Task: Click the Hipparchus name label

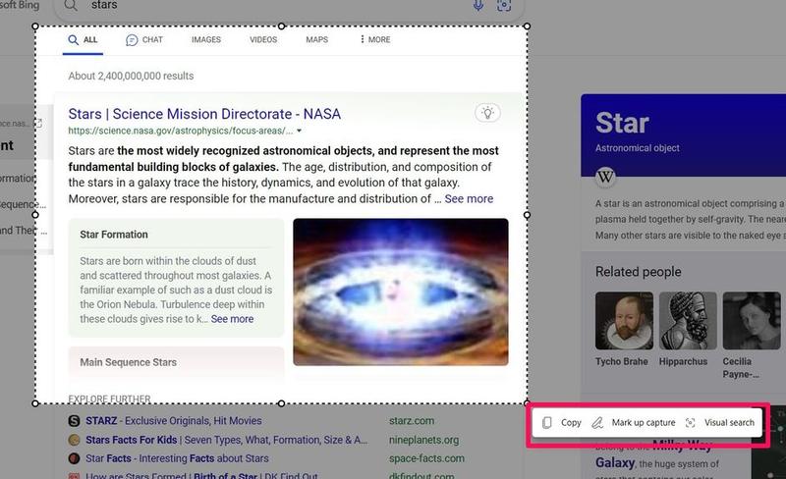Action: pos(683,362)
